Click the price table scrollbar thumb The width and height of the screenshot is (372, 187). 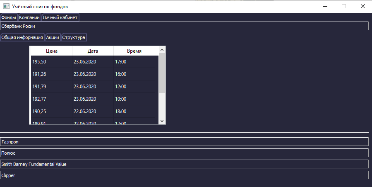(x=162, y=73)
